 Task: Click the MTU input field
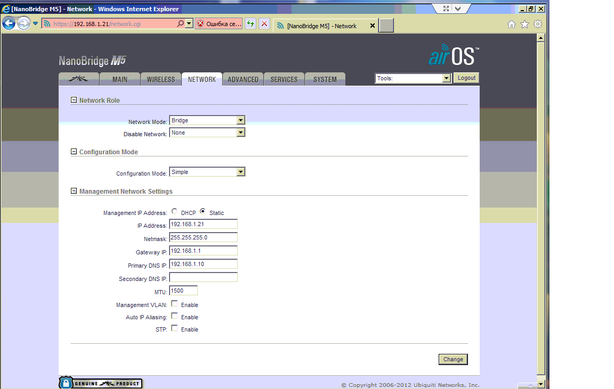coord(183,291)
